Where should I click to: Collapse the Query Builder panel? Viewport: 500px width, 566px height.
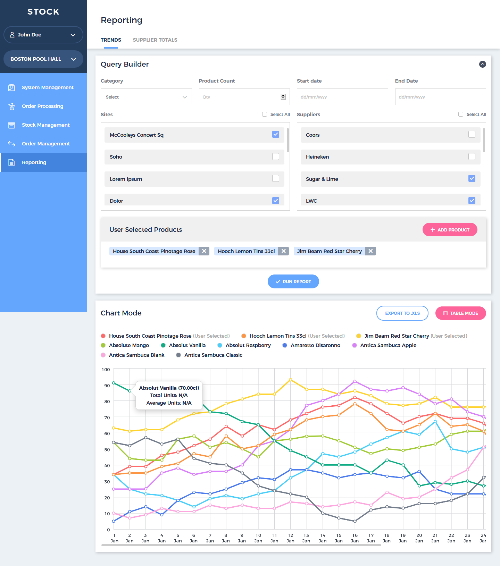(482, 64)
